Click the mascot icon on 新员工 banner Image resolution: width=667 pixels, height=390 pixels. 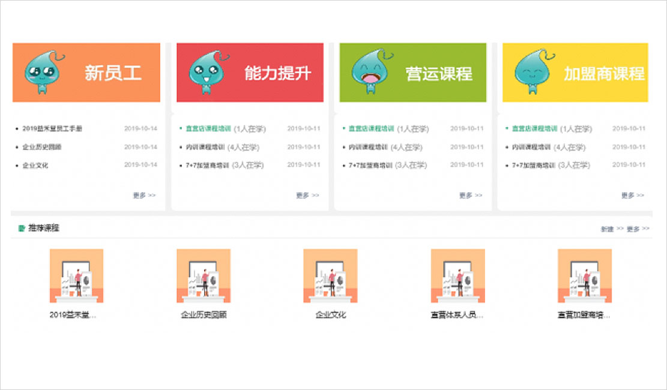click(41, 73)
